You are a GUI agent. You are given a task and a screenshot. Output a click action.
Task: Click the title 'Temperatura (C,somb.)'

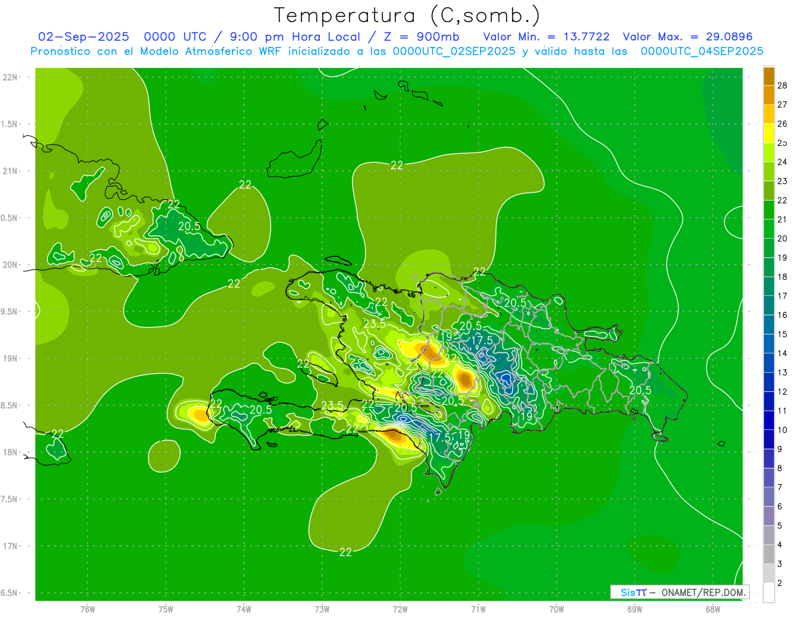tap(407, 15)
